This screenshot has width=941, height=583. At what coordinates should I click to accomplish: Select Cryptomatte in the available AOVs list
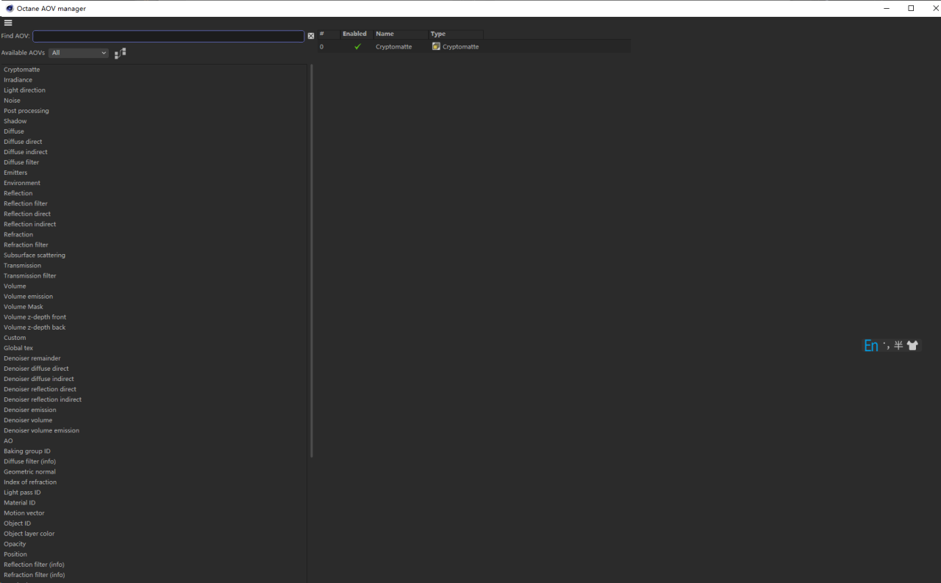[22, 70]
